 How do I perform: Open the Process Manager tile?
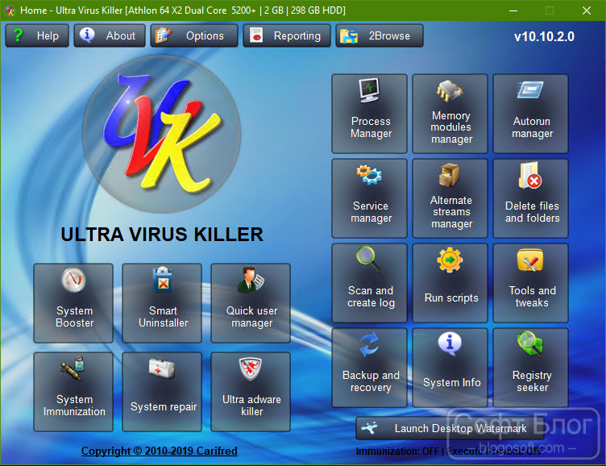click(x=369, y=114)
